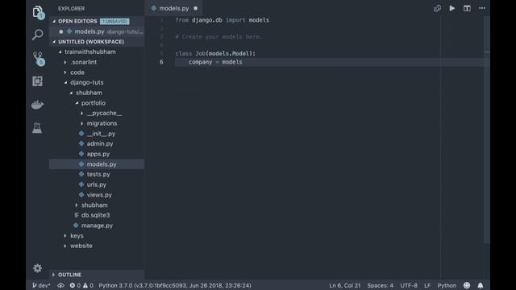Image resolution: width=516 pixels, height=290 pixels.
Task: Expand the website folder
Action: (x=65, y=246)
